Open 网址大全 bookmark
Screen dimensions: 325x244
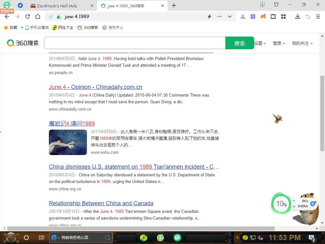pyautogui.click(x=63, y=28)
